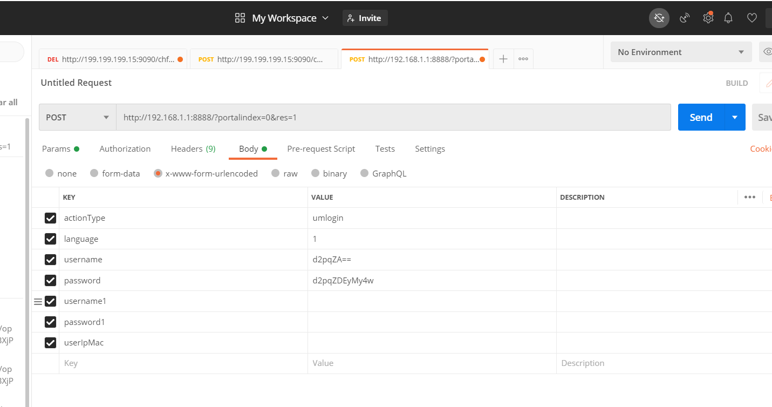Viewport: 772px width, 407px height.
Task: Uncheck the username row checkbox
Action: pyautogui.click(x=50, y=260)
